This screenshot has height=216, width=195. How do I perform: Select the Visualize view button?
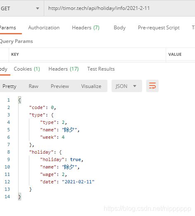coord(91,86)
